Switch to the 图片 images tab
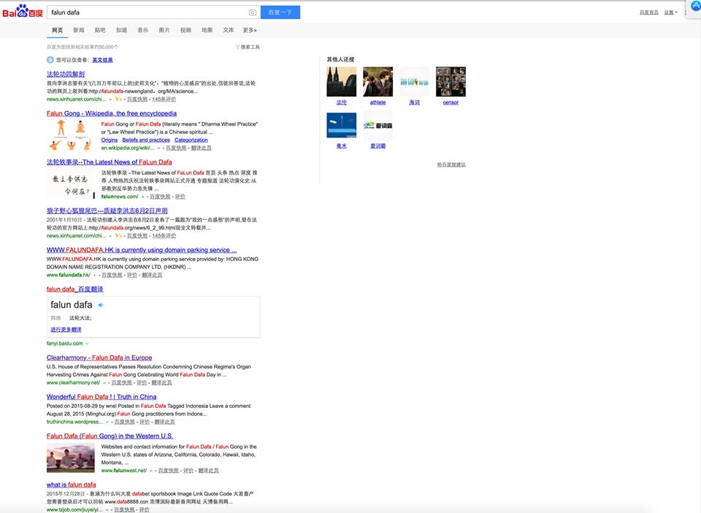 (x=164, y=31)
